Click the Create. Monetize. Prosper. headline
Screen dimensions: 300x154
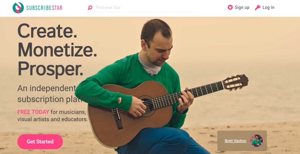[x=57, y=50]
